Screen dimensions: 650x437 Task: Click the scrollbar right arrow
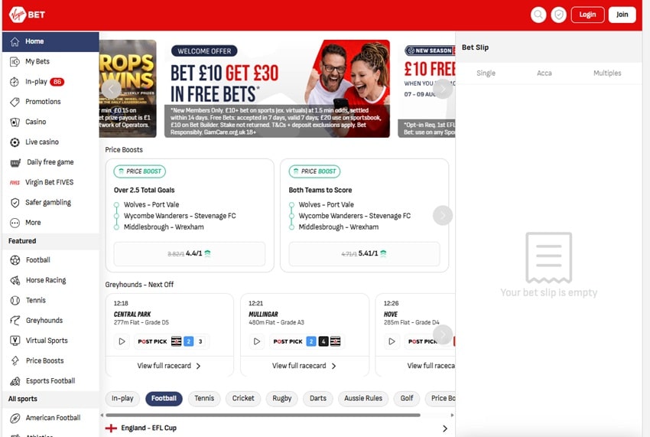coord(452,415)
